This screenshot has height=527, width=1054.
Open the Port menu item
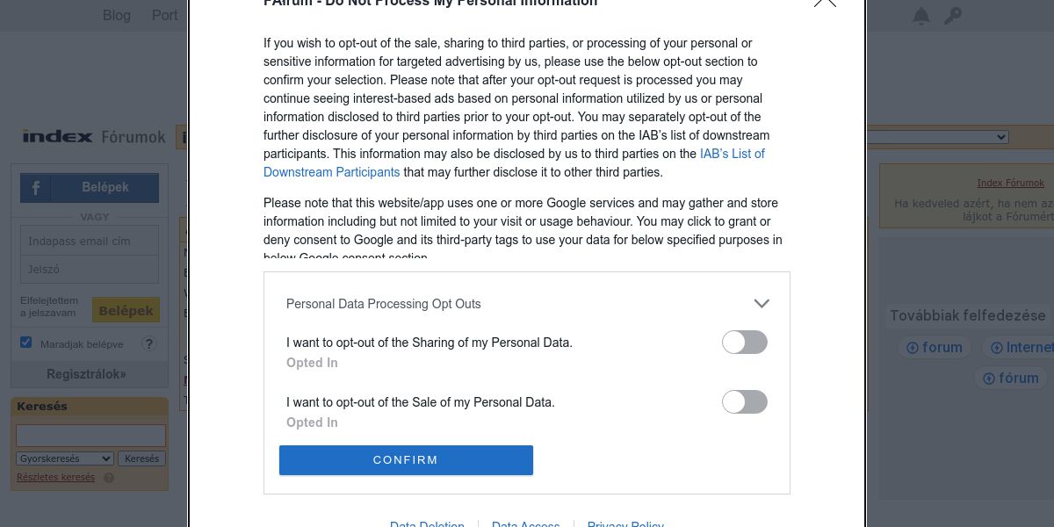164,15
